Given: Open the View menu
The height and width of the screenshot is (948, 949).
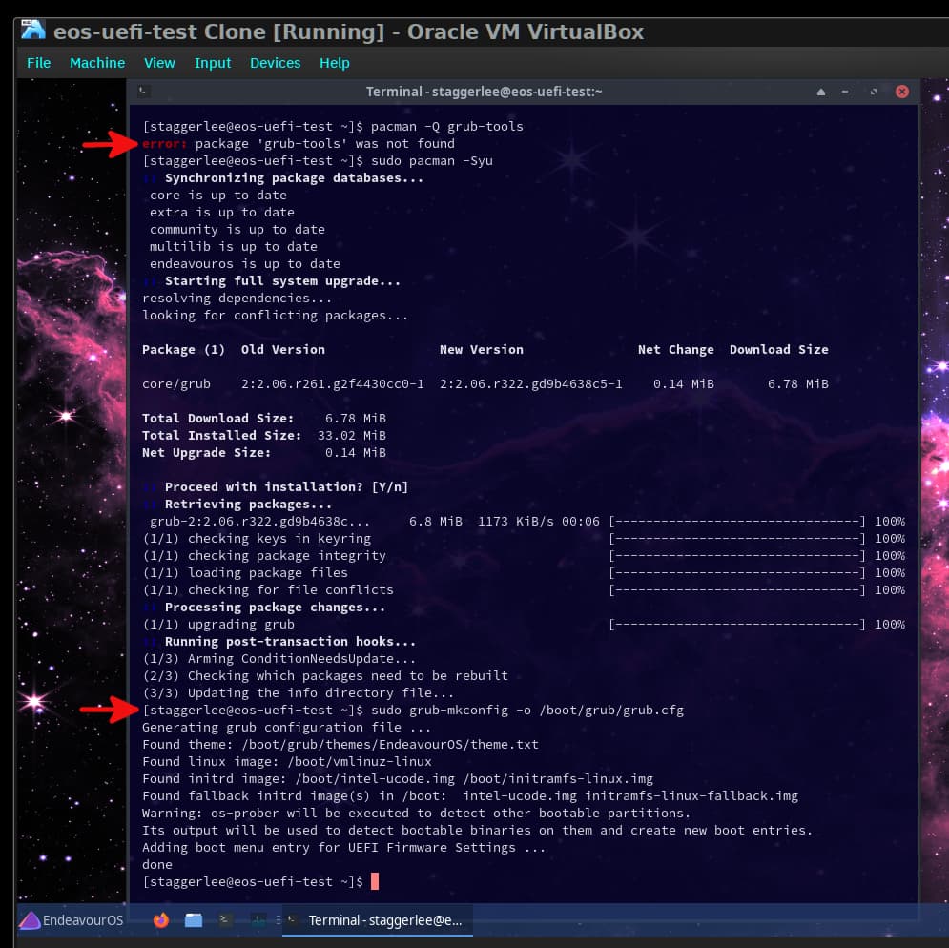Looking at the screenshot, I should 159,63.
